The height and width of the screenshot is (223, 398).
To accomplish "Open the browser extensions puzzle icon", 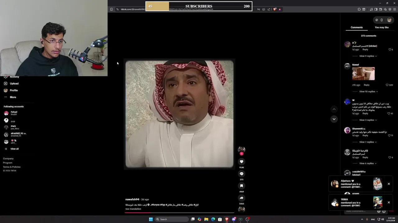I will pos(359,9).
